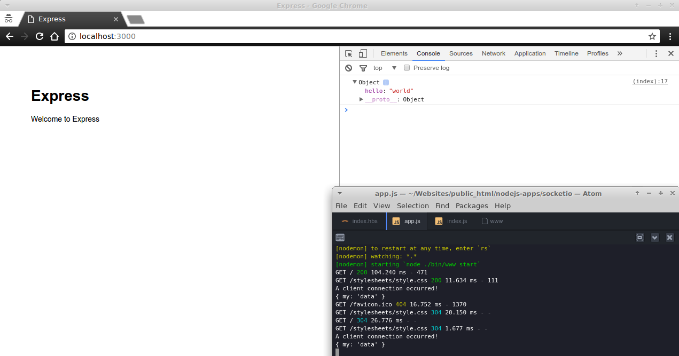Toggle the device toolbar in DevTools
679x356 pixels.
tap(363, 53)
